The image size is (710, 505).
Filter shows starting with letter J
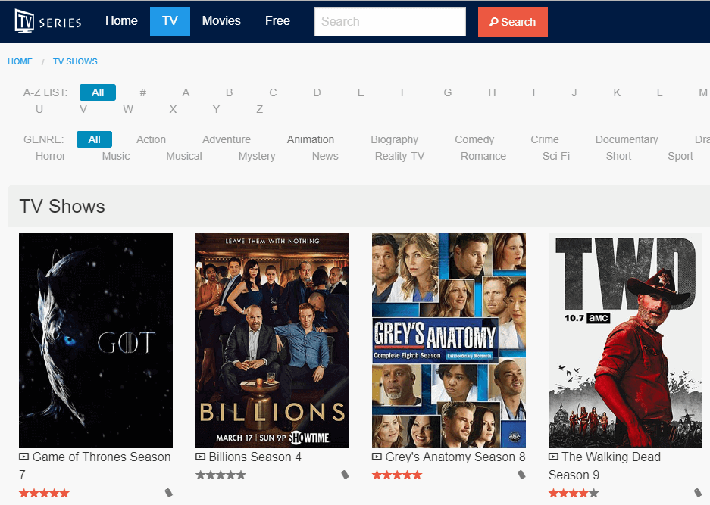click(574, 93)
